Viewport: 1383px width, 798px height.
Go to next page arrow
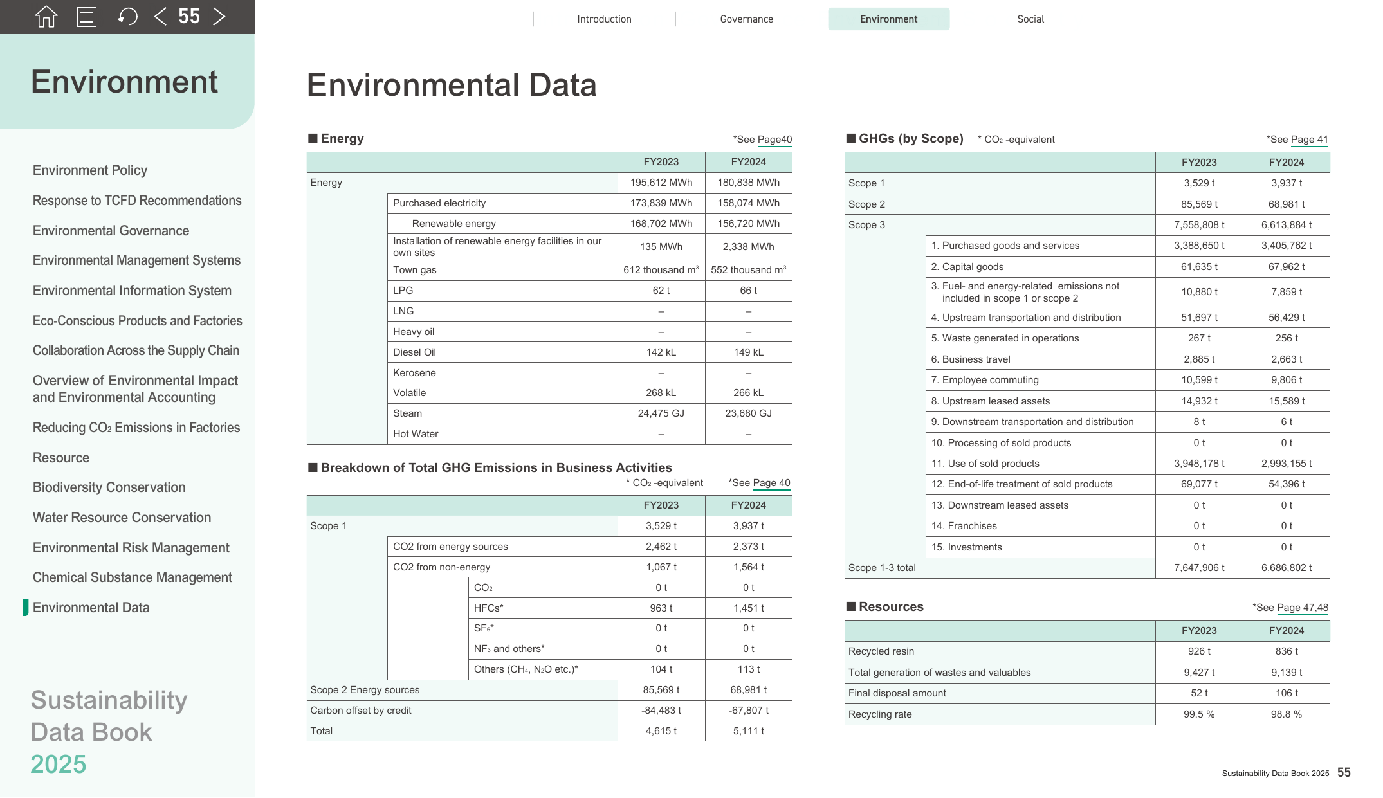pos(219,17)
